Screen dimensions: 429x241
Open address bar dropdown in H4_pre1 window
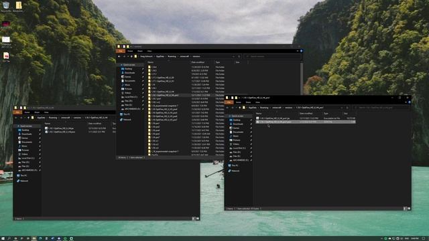pos(342,108)
